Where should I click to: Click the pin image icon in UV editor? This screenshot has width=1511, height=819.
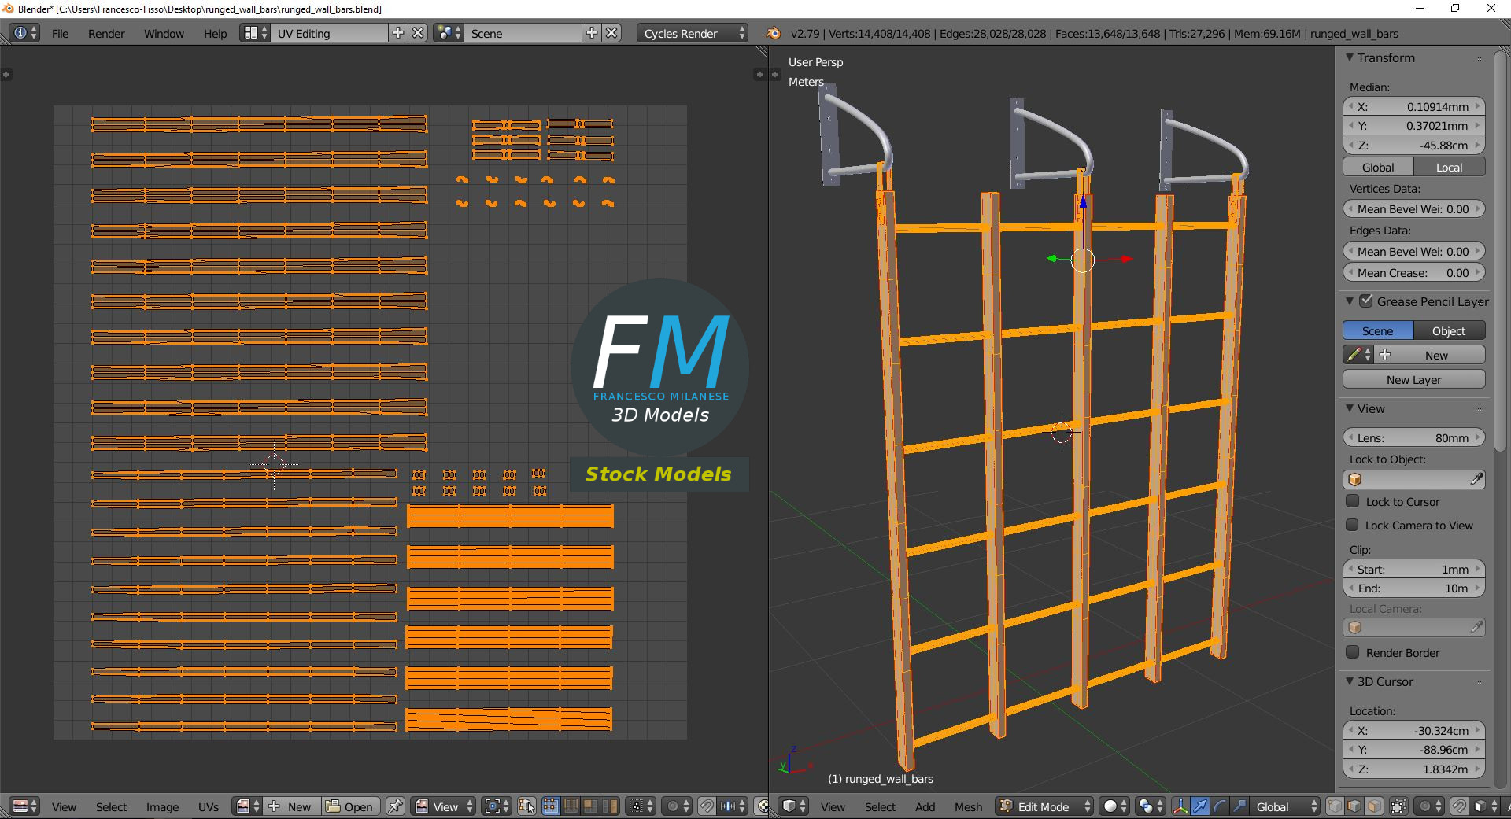[395, 806]
